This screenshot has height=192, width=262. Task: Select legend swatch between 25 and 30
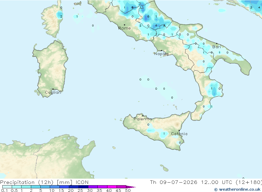tap(83, 187)
